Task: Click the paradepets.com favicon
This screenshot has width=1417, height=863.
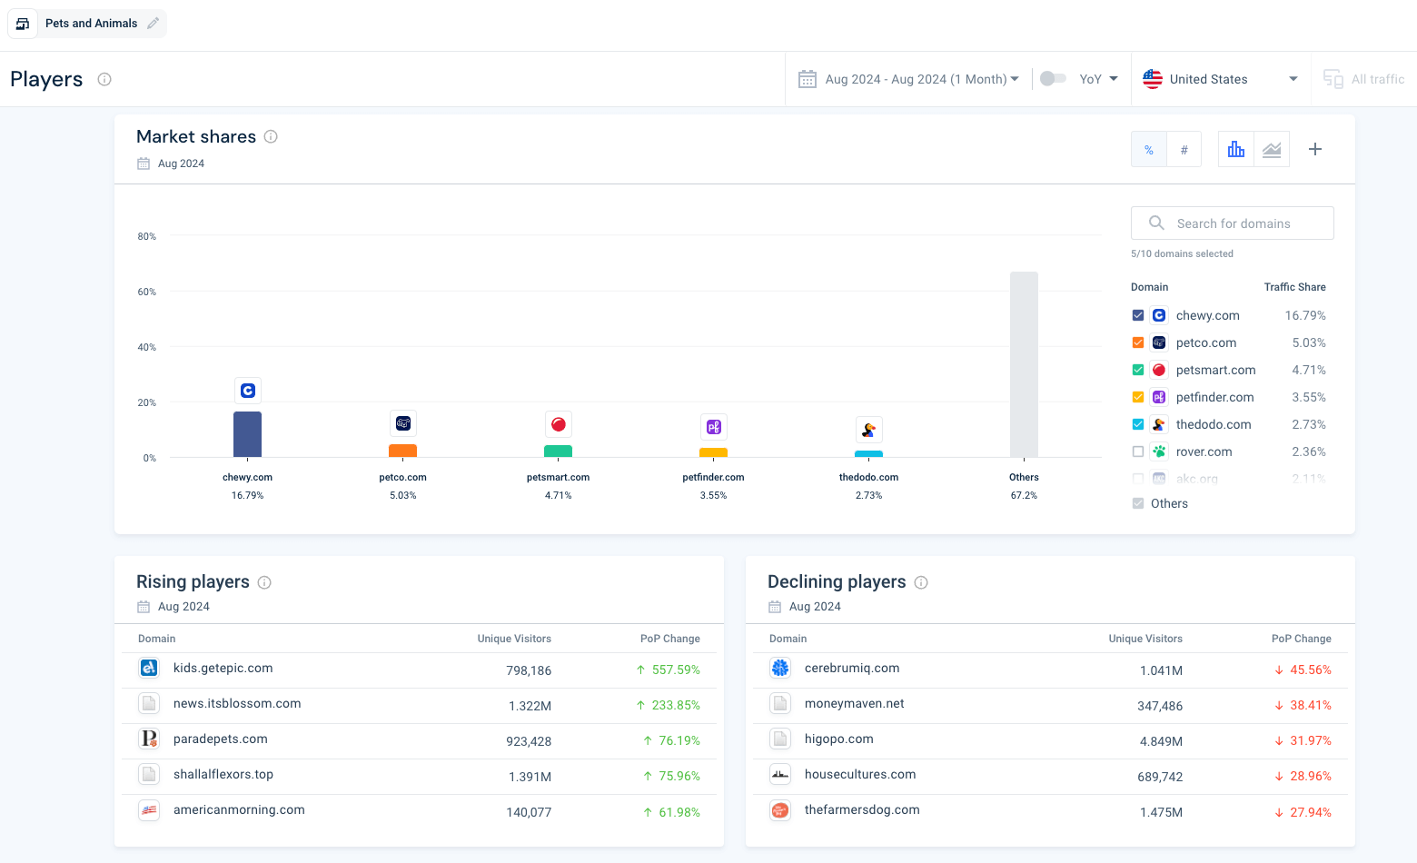Action: click(149, 739)
